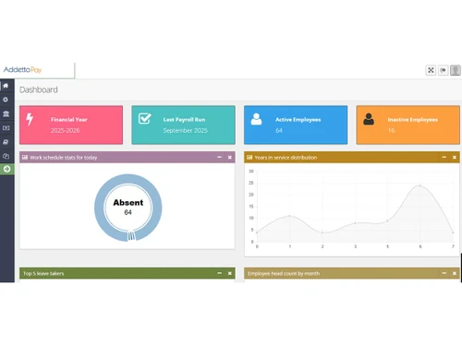Click the user icon on Active Employees card

point(256,119)
